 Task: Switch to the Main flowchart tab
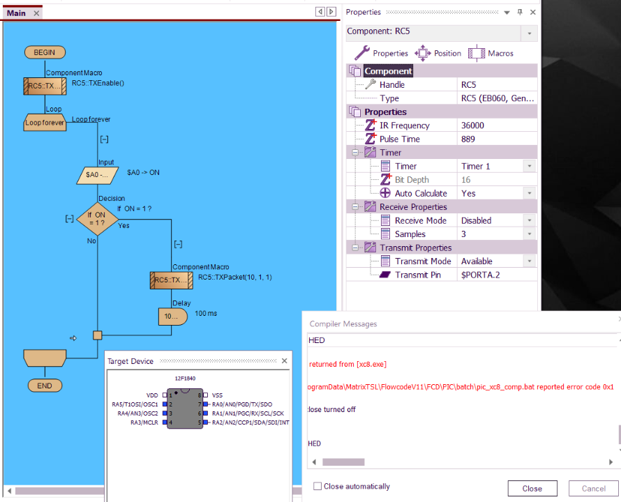pyautogui.click(x=16, y=13)
